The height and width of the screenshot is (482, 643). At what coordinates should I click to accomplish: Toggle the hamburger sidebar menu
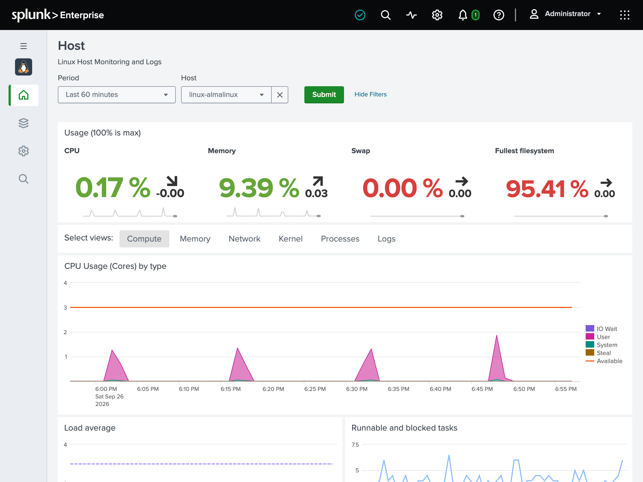24,46
